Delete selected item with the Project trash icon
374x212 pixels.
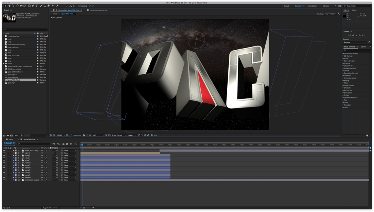click(22, 136)
